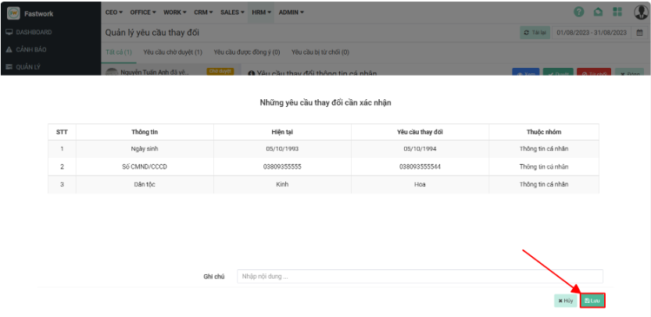Viewport: 651px width, 317px height.
Task: Expand the CEO dropdown menu
Action: point(114,12)
